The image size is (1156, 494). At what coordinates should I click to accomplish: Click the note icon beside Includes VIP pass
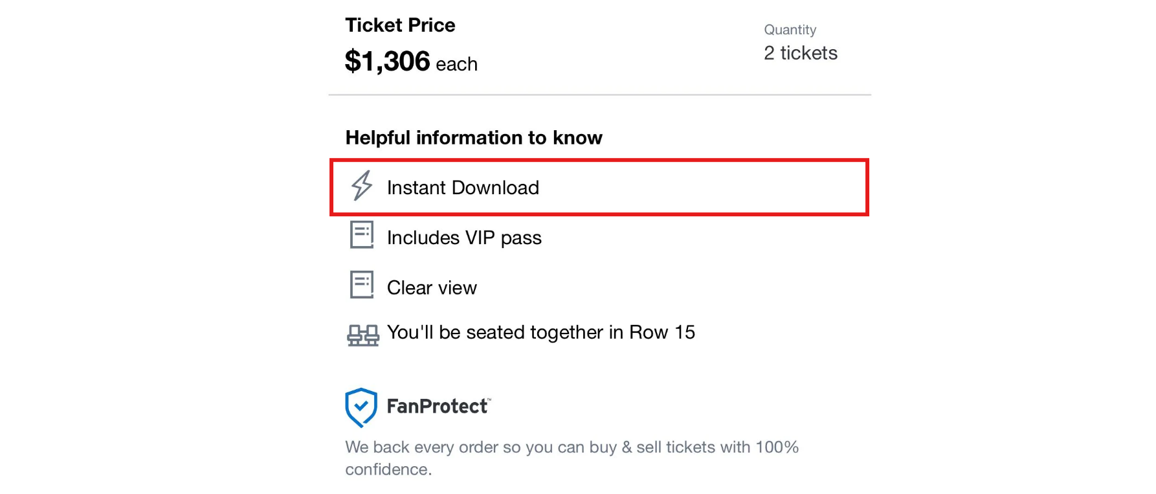(x=362, y=234)
